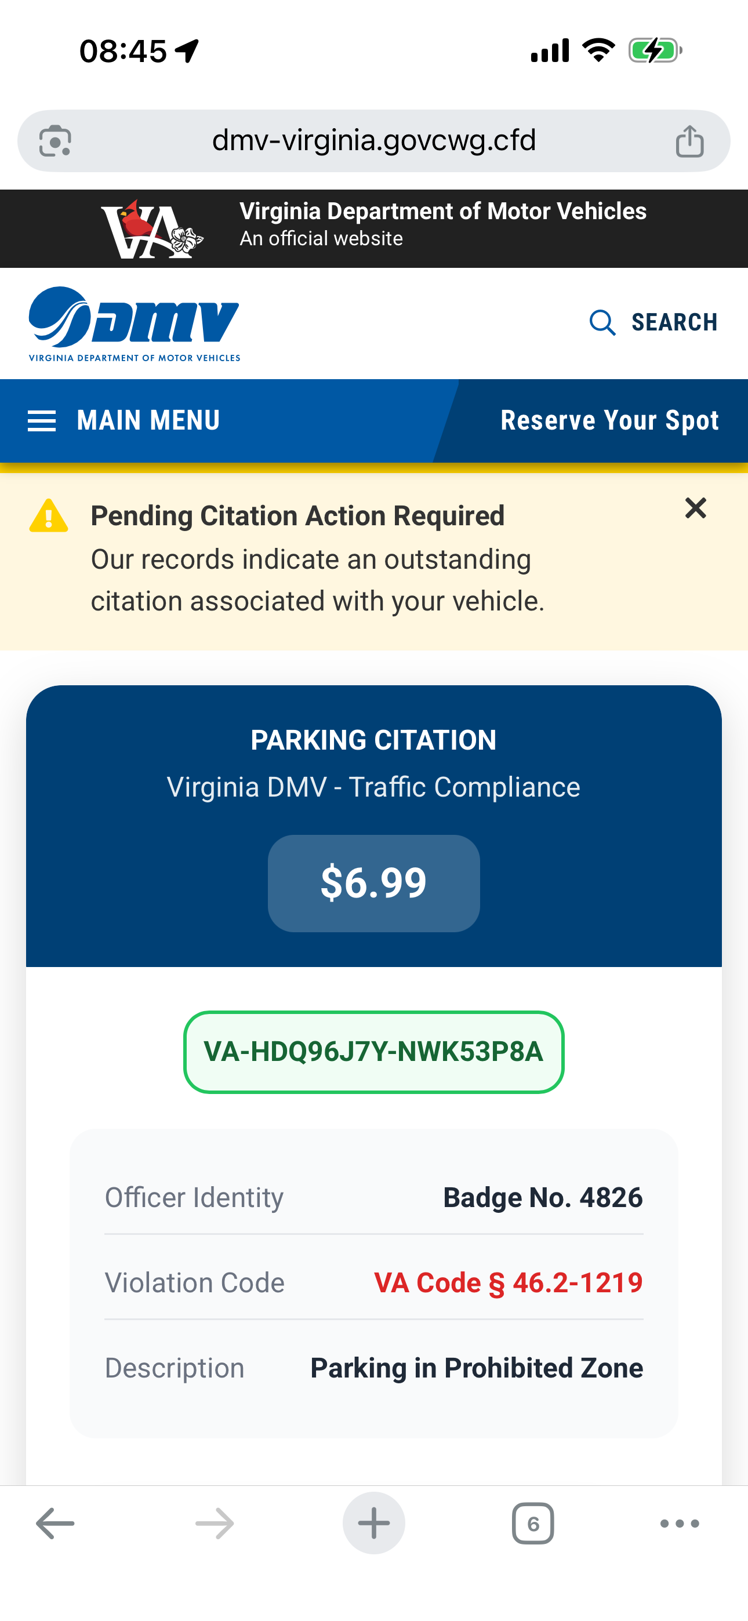
Task: Open the hamburger main menu icon
Action: point(42,420)
